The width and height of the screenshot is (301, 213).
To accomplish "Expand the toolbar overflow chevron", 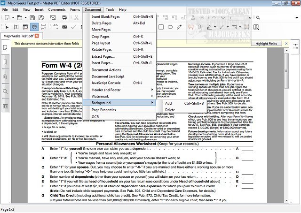I will pyautogui.click(x=250, y=18).
